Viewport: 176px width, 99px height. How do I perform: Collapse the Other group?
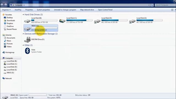tap(23, 45)
